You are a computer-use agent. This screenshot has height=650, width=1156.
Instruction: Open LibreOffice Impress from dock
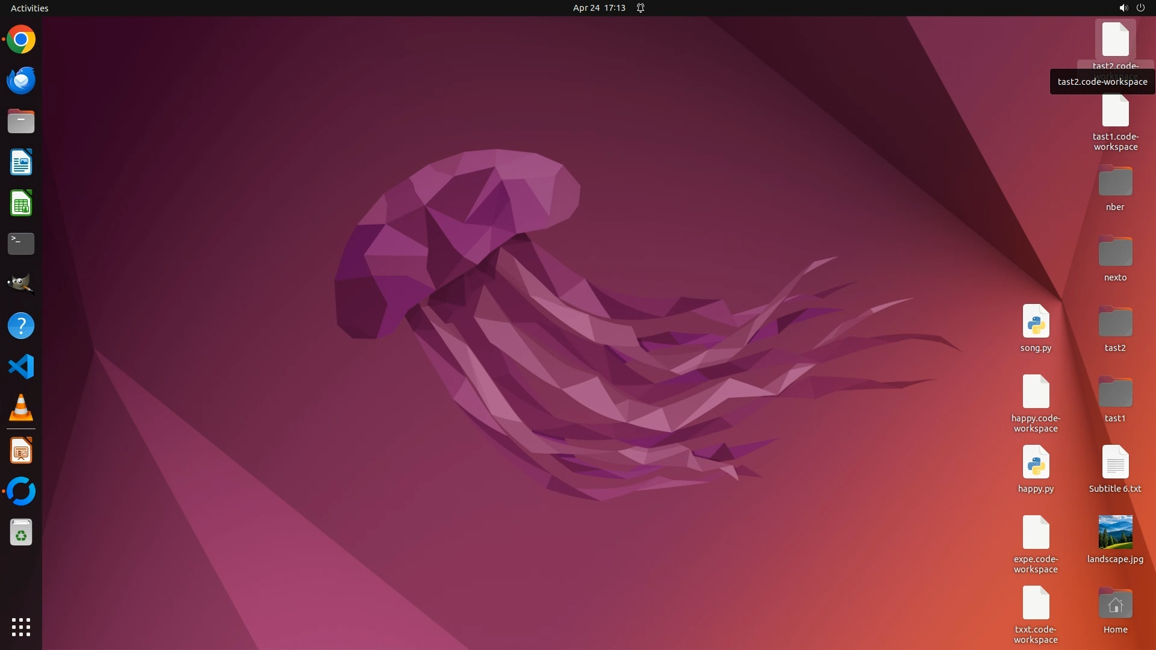(21, 451)
